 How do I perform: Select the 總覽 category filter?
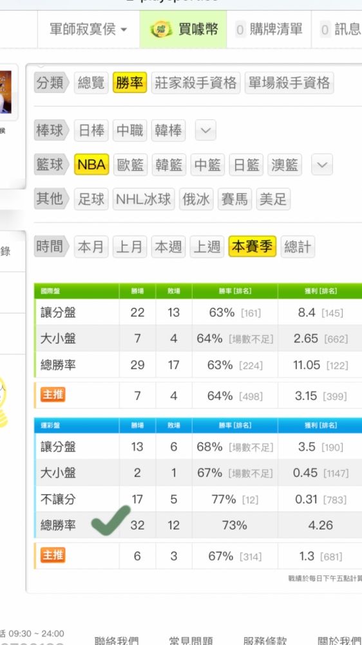[91, 83]
